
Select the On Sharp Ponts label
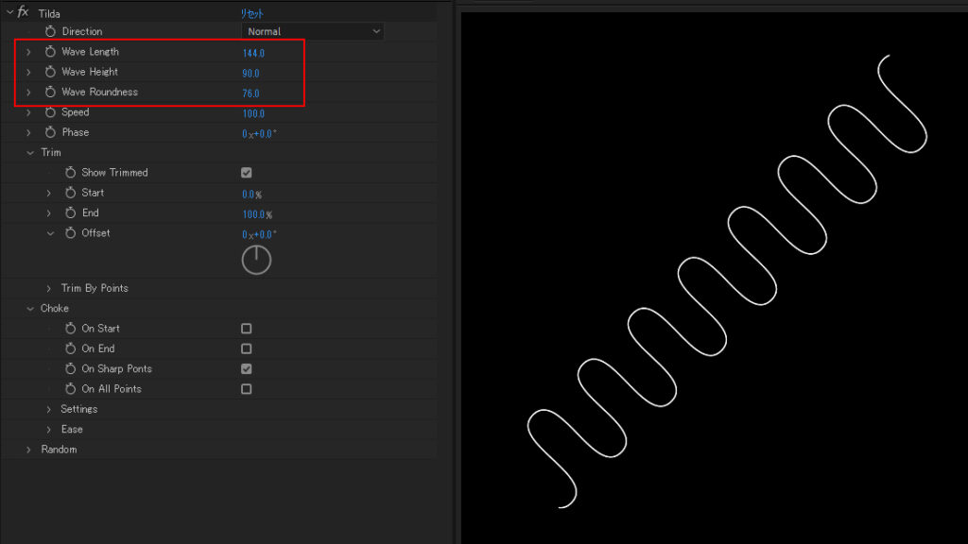click(116, 369)
